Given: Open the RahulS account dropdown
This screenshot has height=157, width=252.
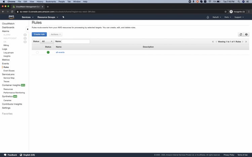Looking at the screenshot, I should click(217, 17).
